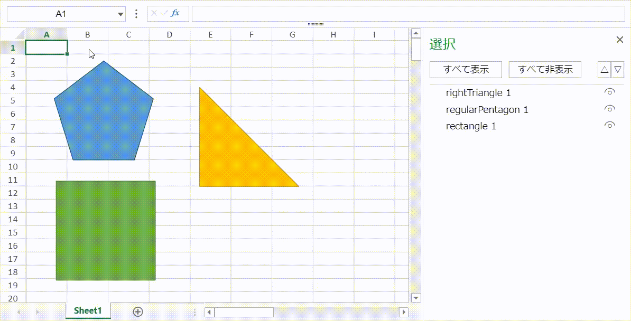
Task: Click the vertical scrollbar down arrow
Action: (416, 298)
